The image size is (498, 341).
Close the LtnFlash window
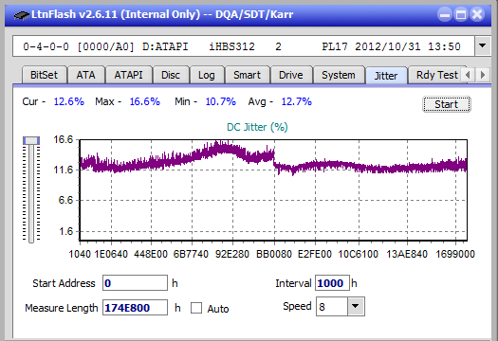click(x=477, y=14)
